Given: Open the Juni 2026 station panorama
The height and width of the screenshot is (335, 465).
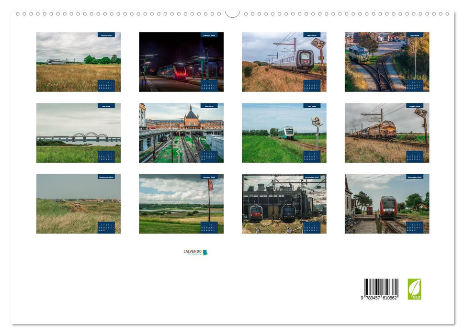Looking at the screenshot, I should pos(181,133).
